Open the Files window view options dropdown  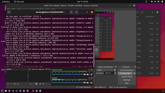[x=137, y=12]
